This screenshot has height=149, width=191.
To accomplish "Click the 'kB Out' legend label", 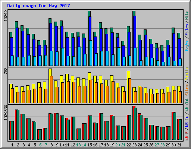I will click(x=187, y=105).
